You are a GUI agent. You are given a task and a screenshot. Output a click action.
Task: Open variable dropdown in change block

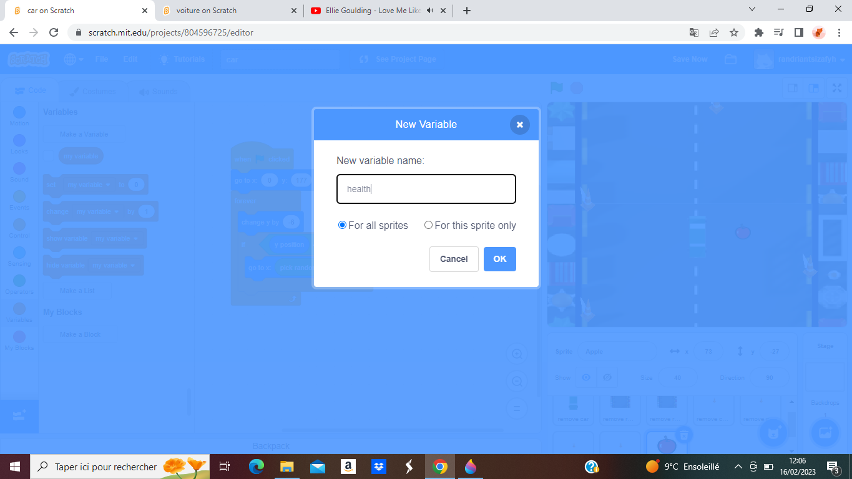coord(96,212)
